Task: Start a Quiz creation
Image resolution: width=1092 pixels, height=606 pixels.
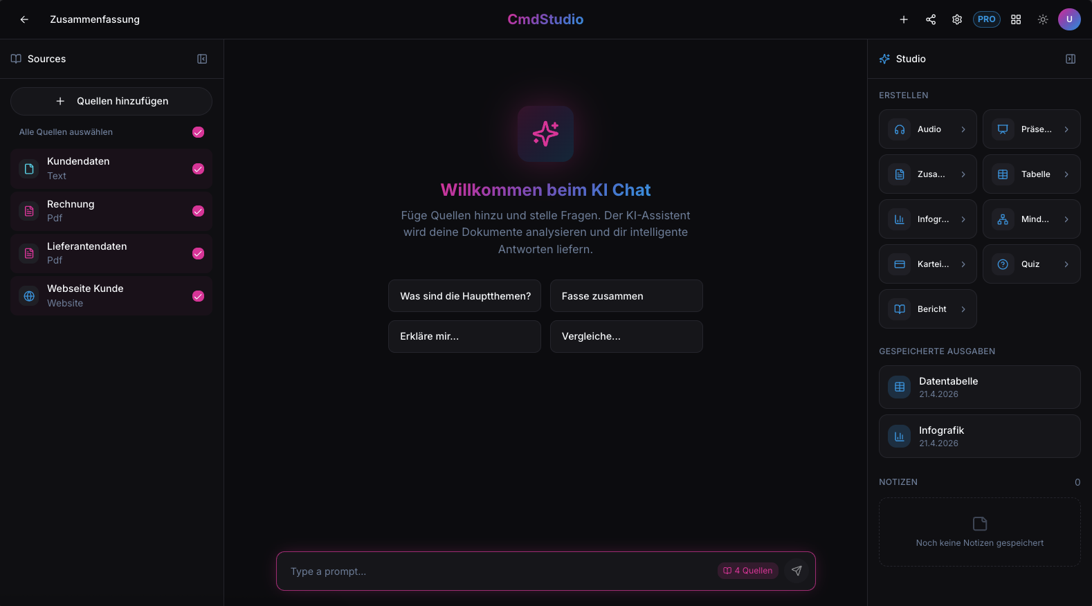Action: [1031, 264]
